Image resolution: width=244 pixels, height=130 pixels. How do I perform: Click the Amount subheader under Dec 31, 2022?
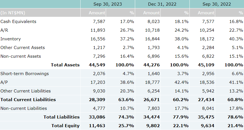coord(151,13)
